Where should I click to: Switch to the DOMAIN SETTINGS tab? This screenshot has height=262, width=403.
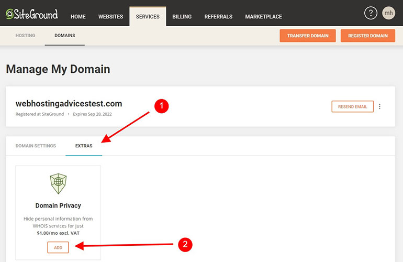pos(36,146)
